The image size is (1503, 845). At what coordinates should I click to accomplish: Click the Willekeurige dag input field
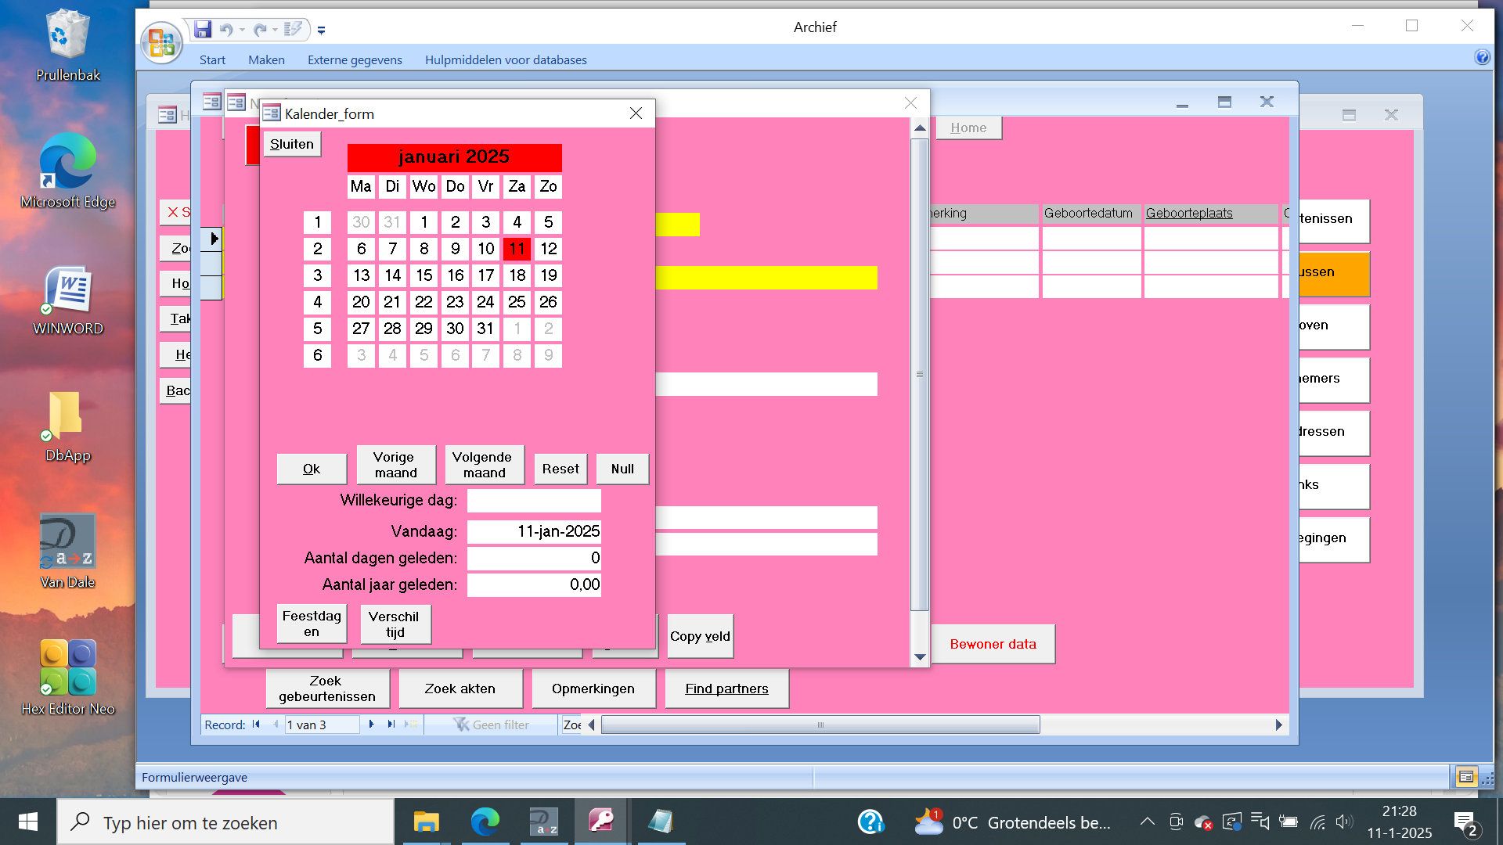coord(534,501)
